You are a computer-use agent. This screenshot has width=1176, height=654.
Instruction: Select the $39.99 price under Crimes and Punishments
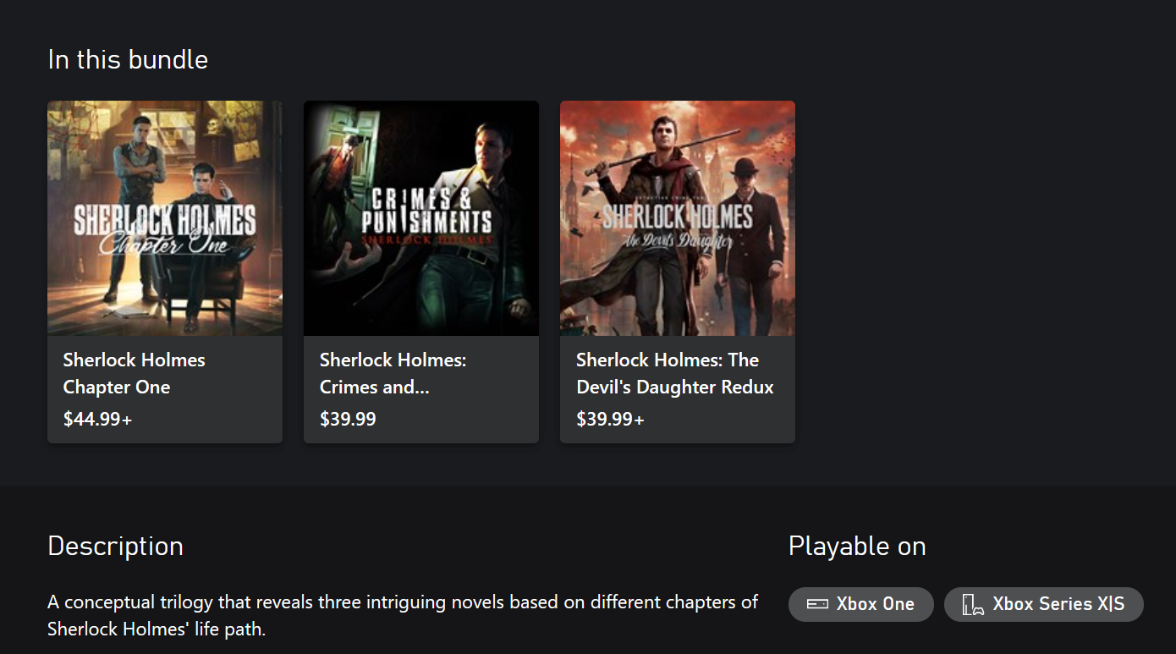[x=349, y=419]
